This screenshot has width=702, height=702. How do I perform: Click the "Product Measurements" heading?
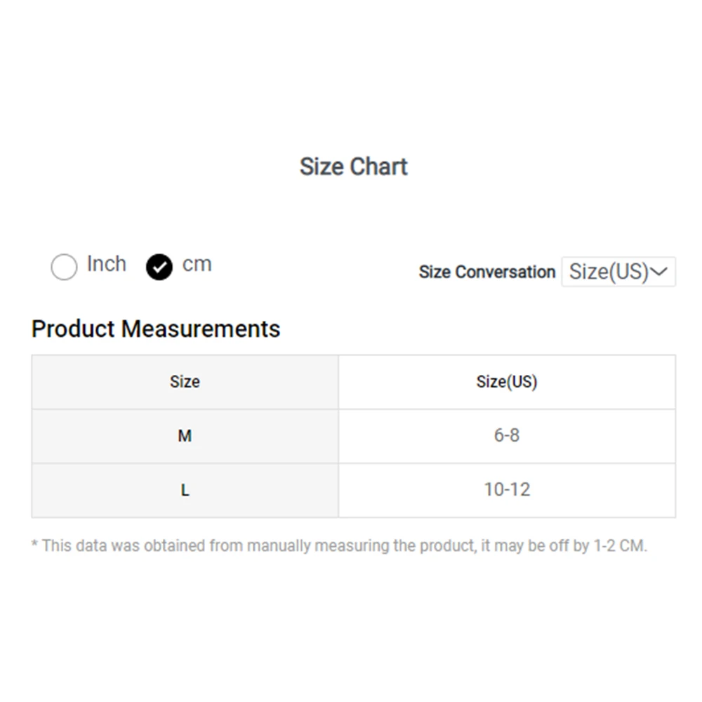pos(156,329)
